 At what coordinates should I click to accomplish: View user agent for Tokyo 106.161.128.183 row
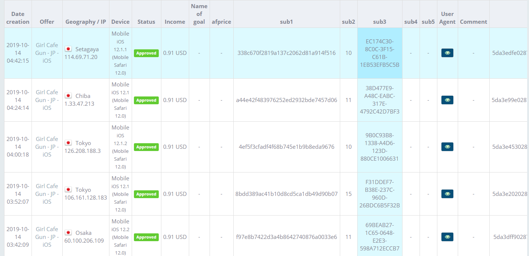[447, 194]
